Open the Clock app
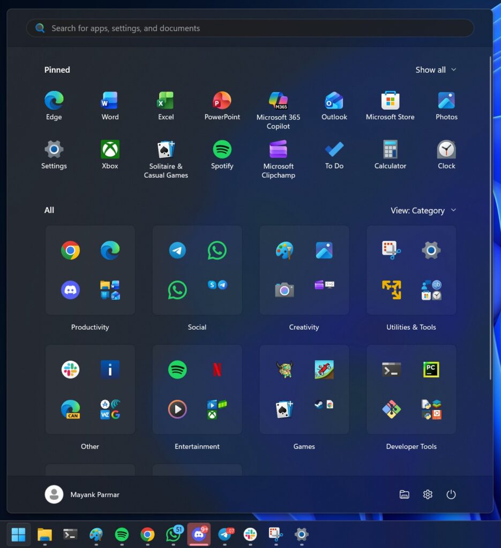The width and height of the screenshot is (501, 548). [x=446, y=149]
